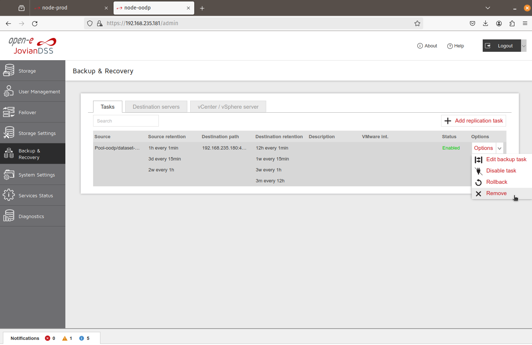Close the node-oodp browser tab
This screenshot has height=345, width=532.
click(188, 8)
